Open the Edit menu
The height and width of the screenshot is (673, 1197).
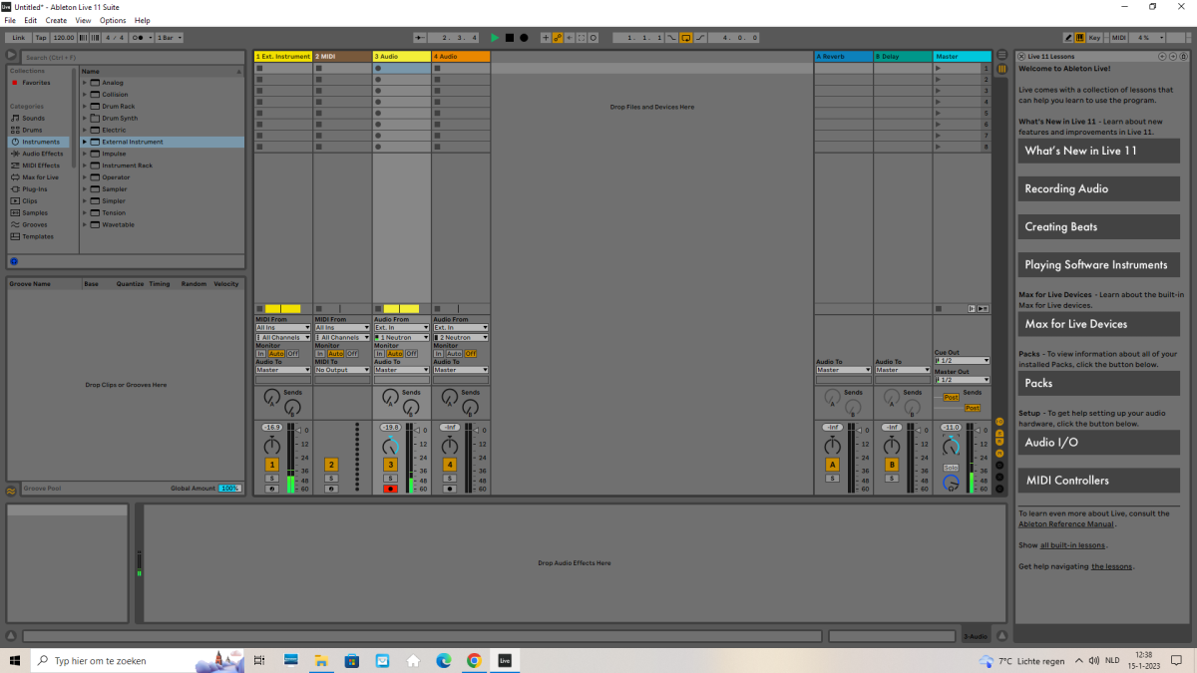point(30,20)
